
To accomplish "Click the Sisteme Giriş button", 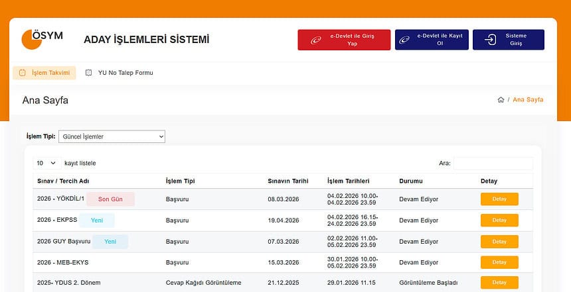I will point(508,40).
